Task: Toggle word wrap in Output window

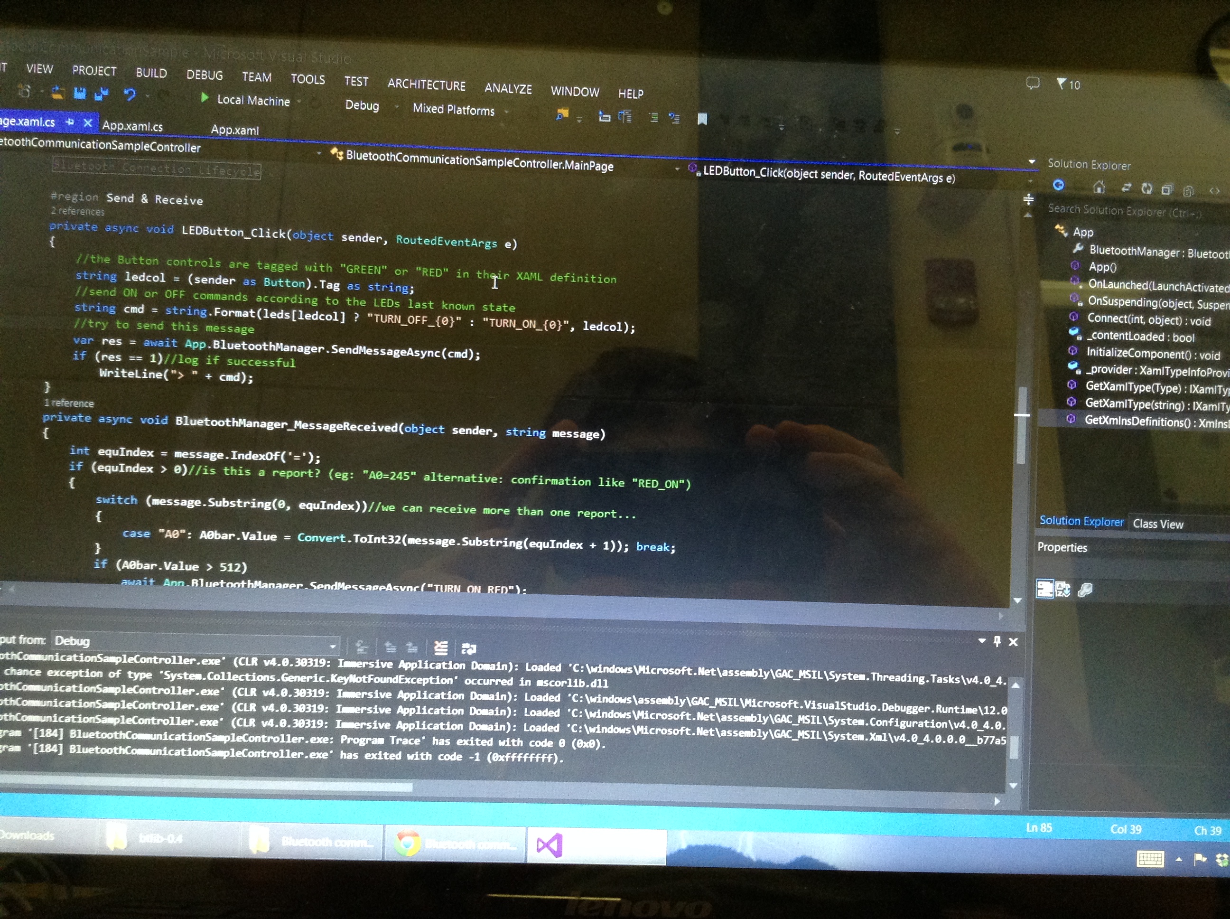Action: coord(469,648)
